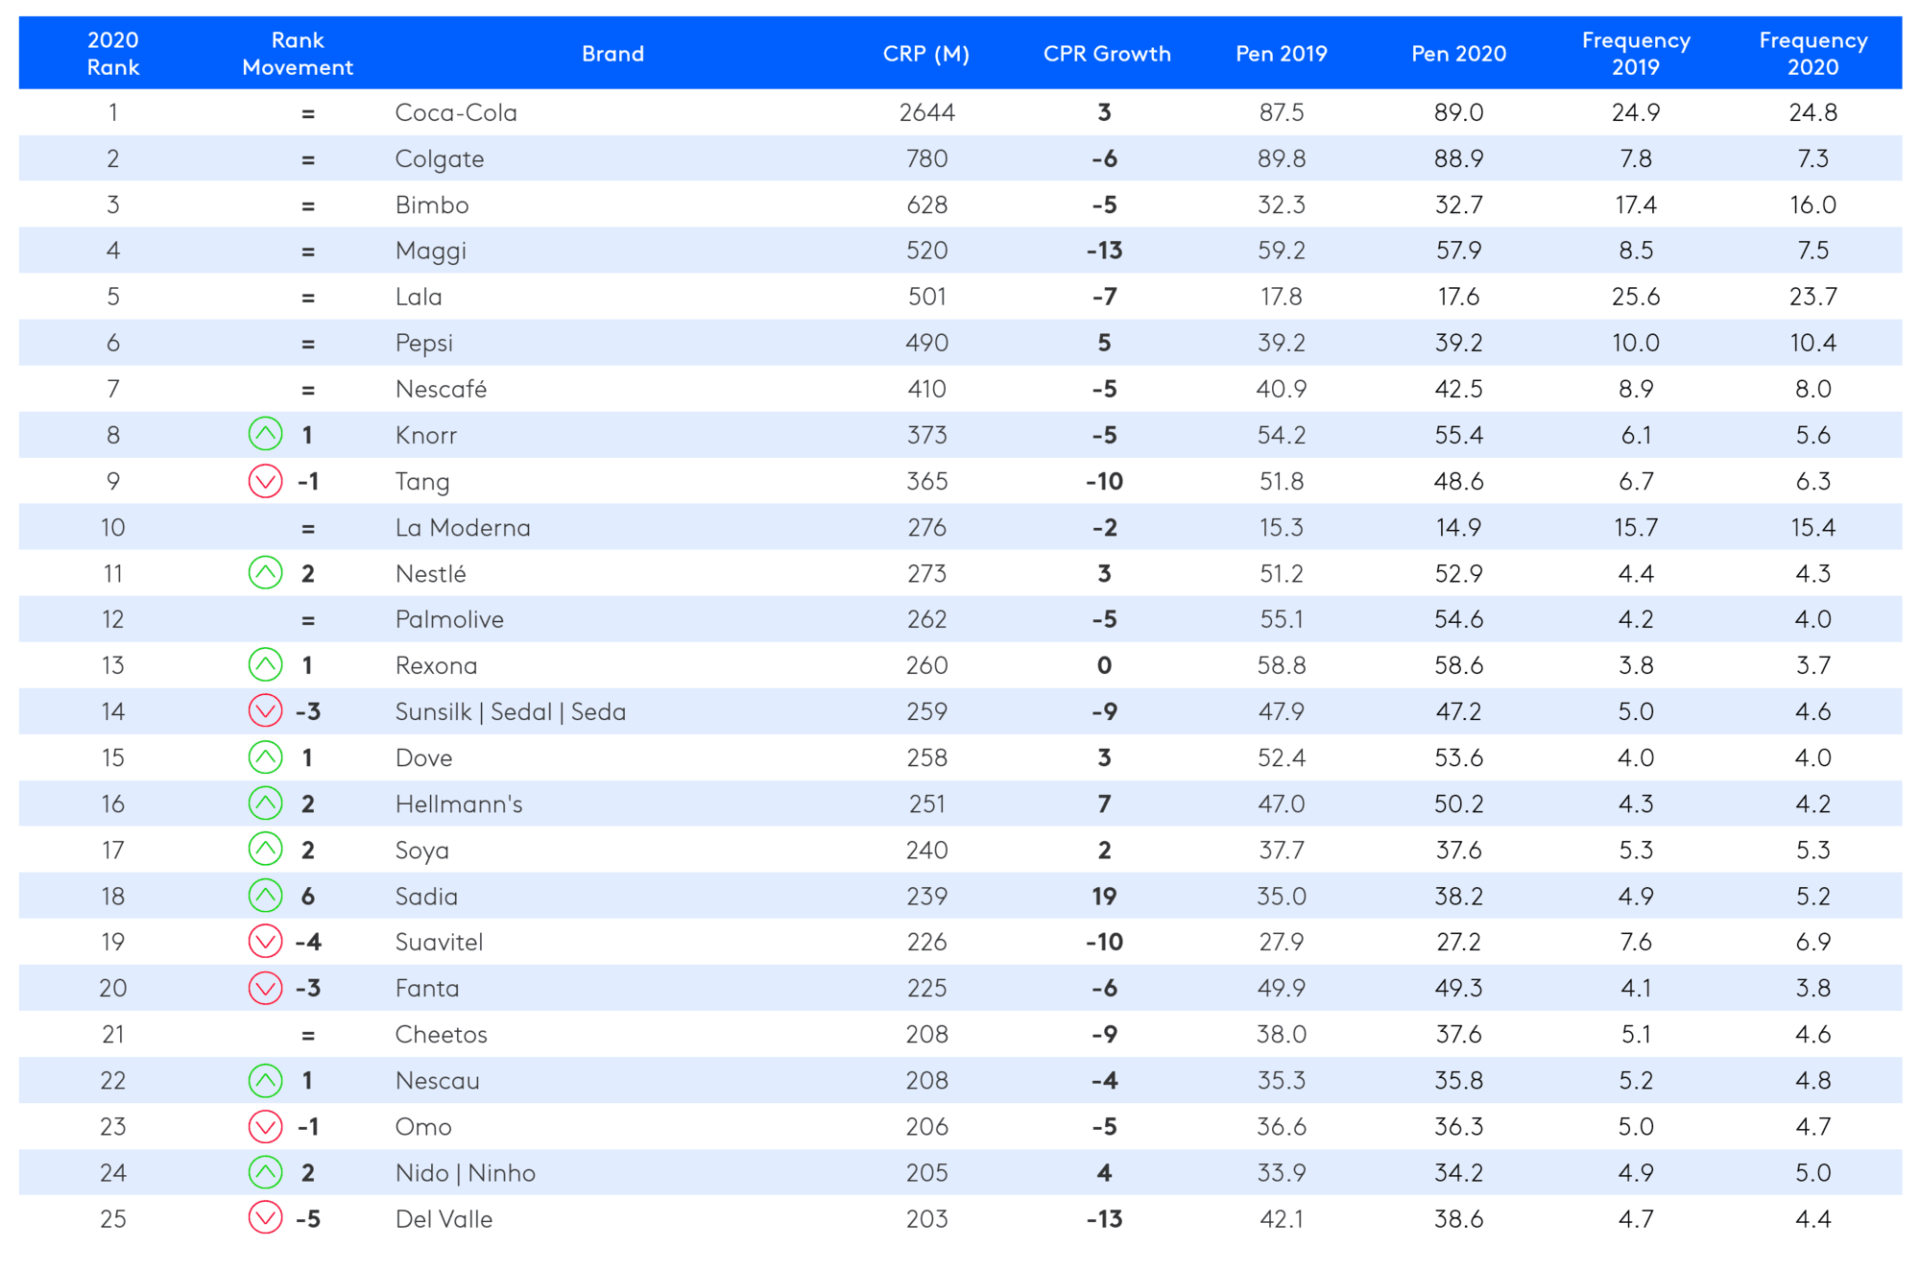Click the equals sign in Pepsi row
1920x1271 pixels.
click(x=308, y=343)
